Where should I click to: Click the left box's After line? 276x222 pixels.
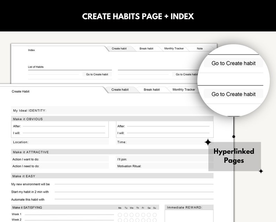pos(64,126)
